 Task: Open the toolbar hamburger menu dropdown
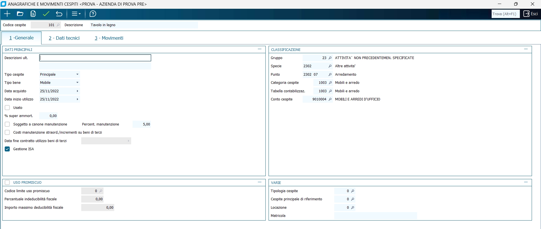tap(76, 14)
